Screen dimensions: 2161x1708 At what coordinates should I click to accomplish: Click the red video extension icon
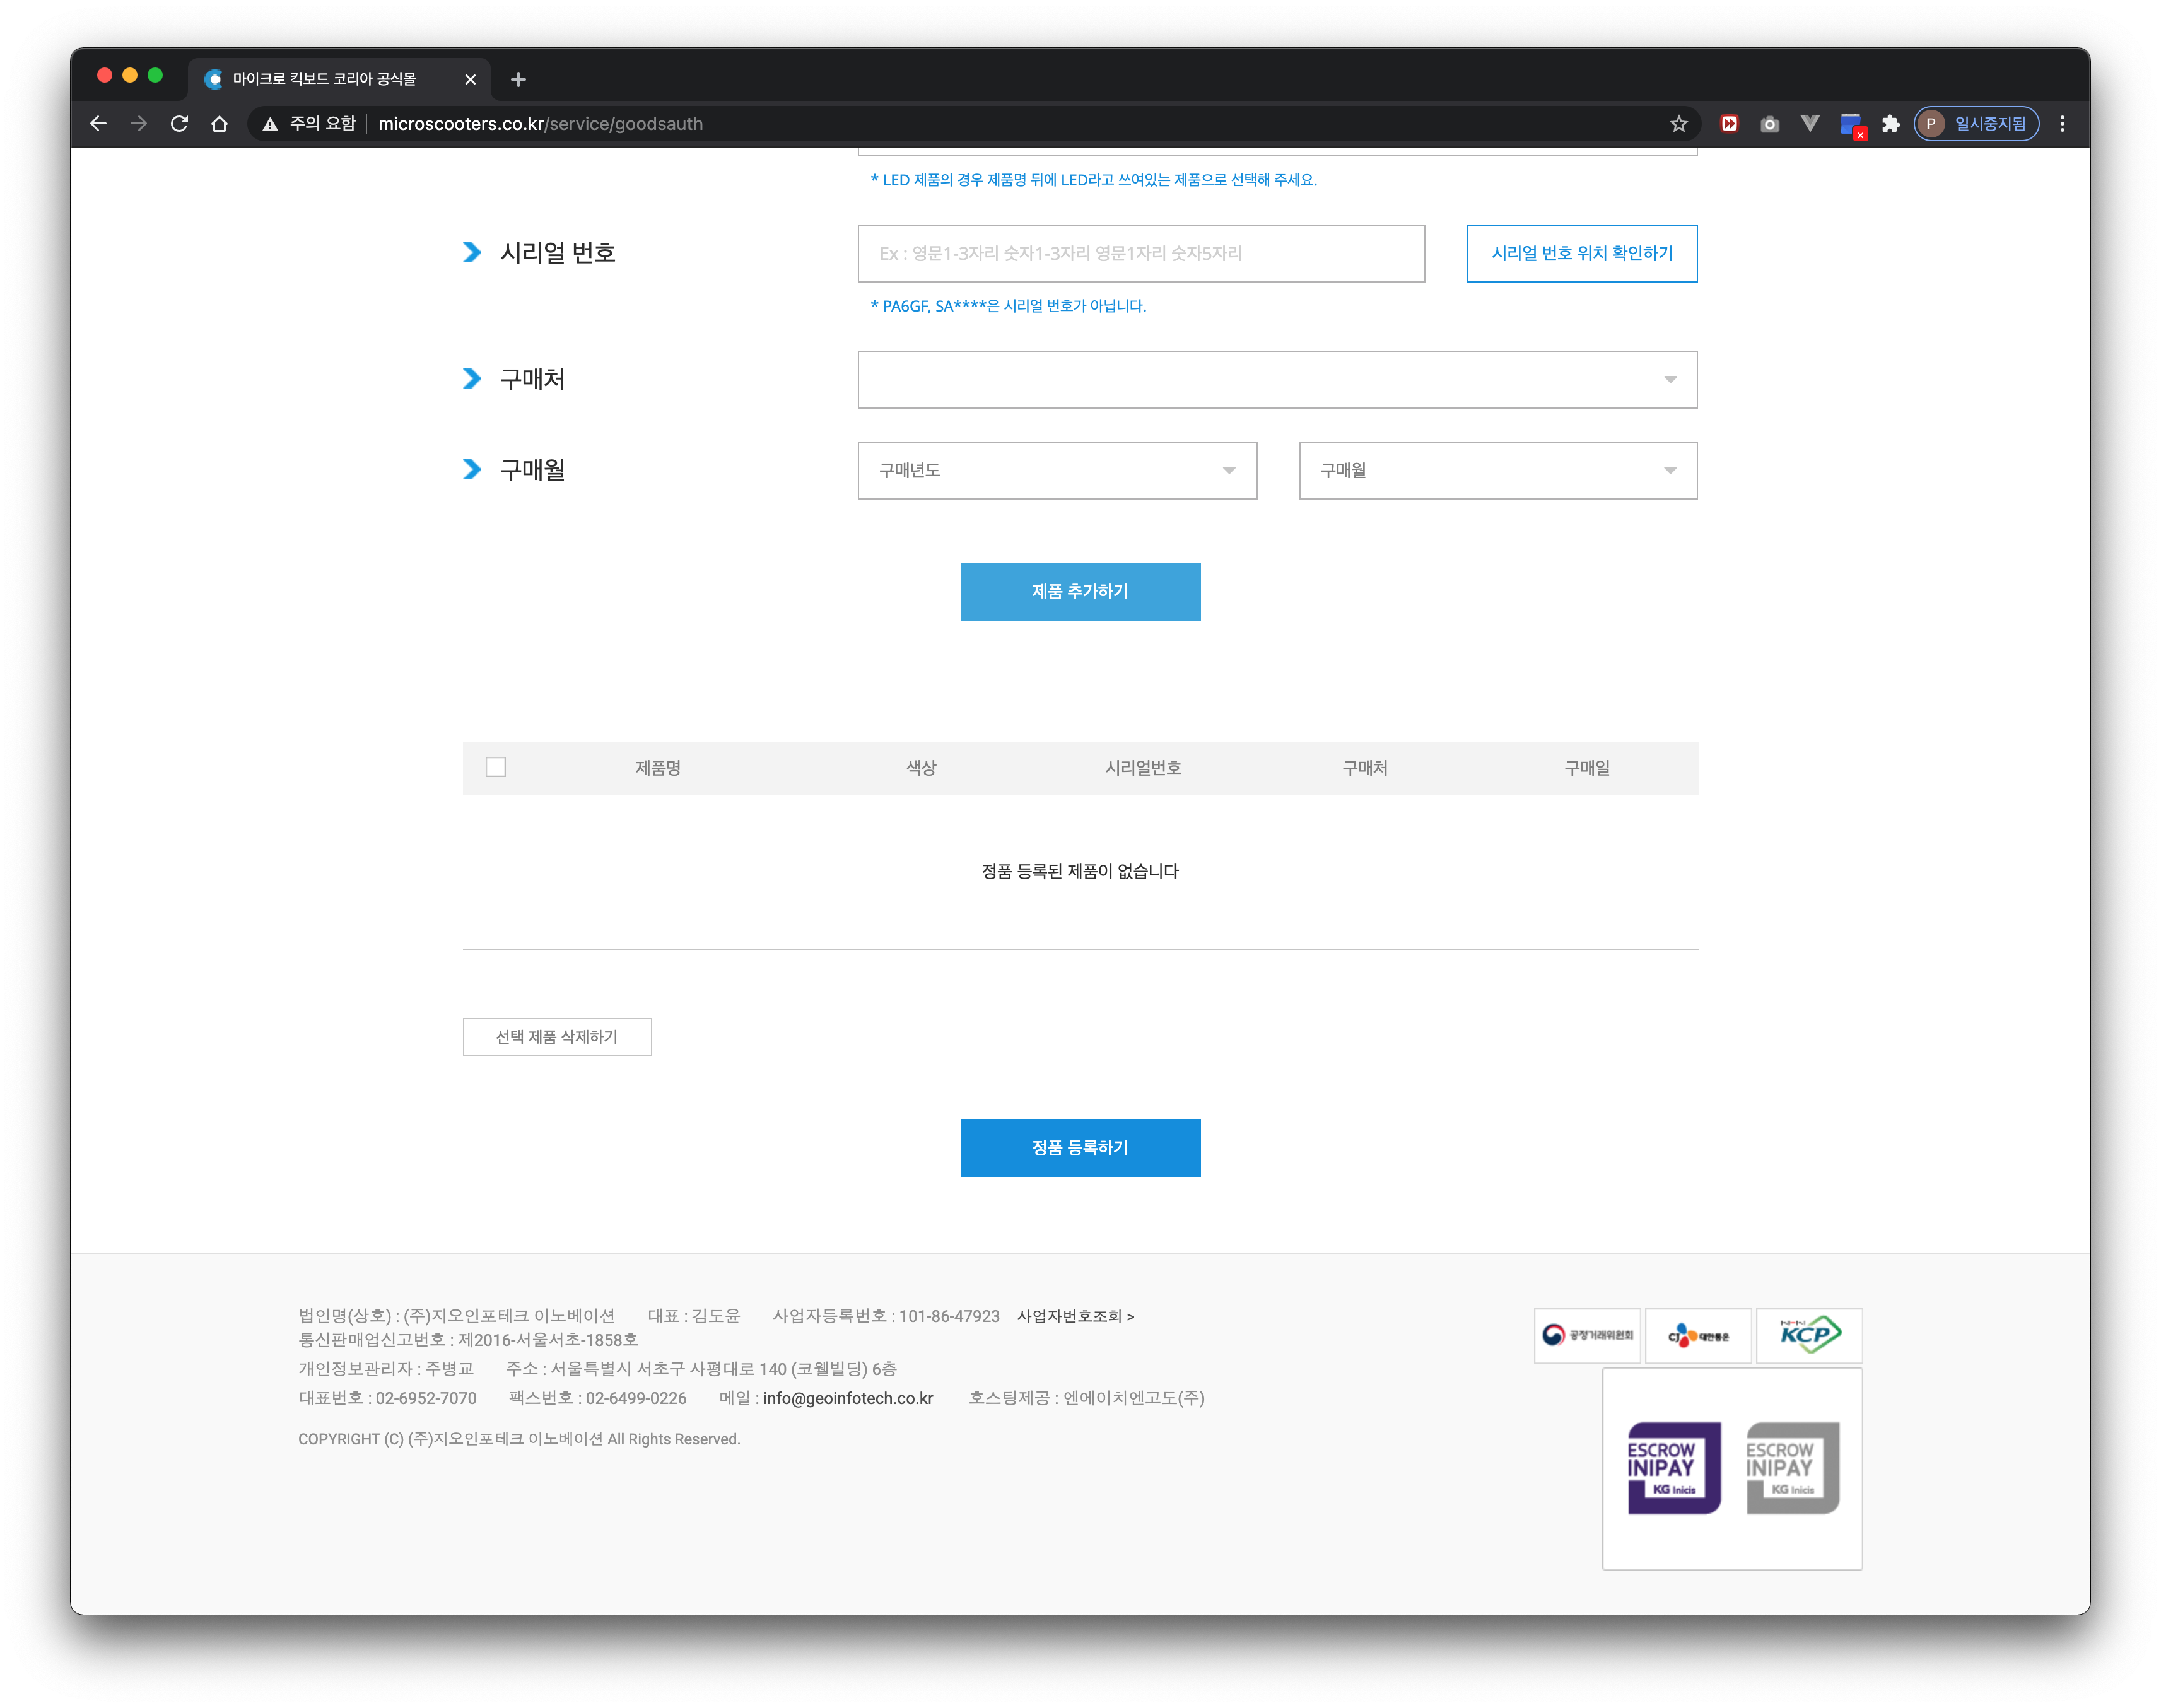click(x=1729, y=124)
